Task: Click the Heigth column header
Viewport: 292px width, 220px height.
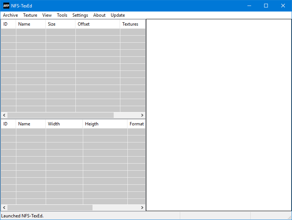Action: tap(105, 124)
